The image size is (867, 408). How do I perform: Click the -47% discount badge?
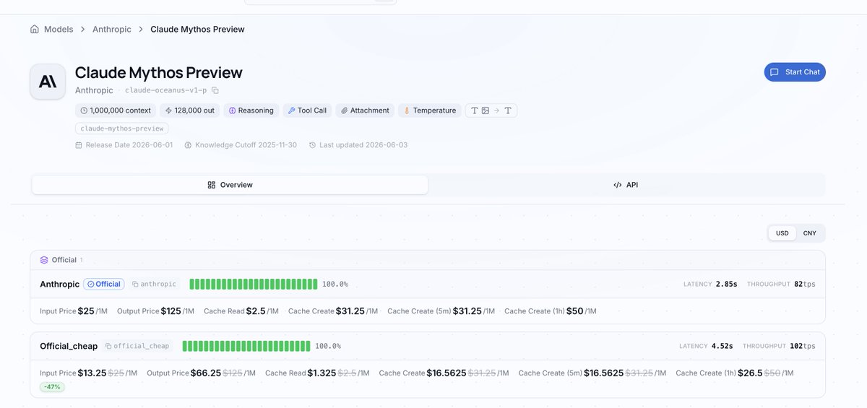point(52,387)
